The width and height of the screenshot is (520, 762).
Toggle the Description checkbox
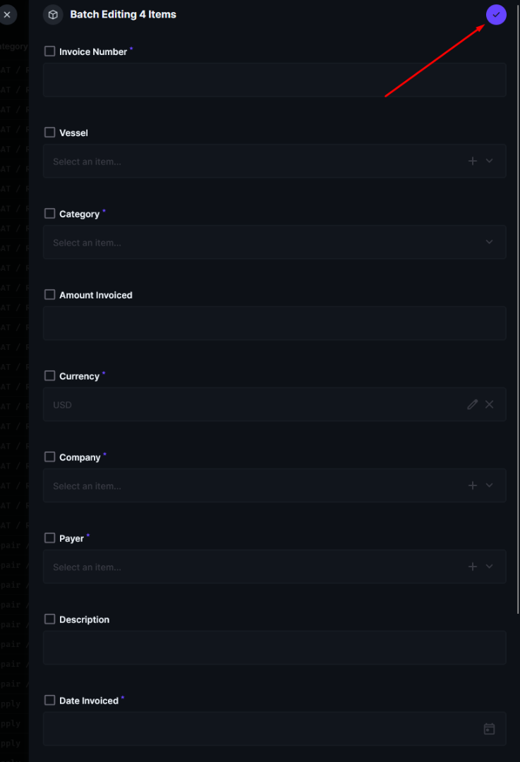(x=50, y=619)
